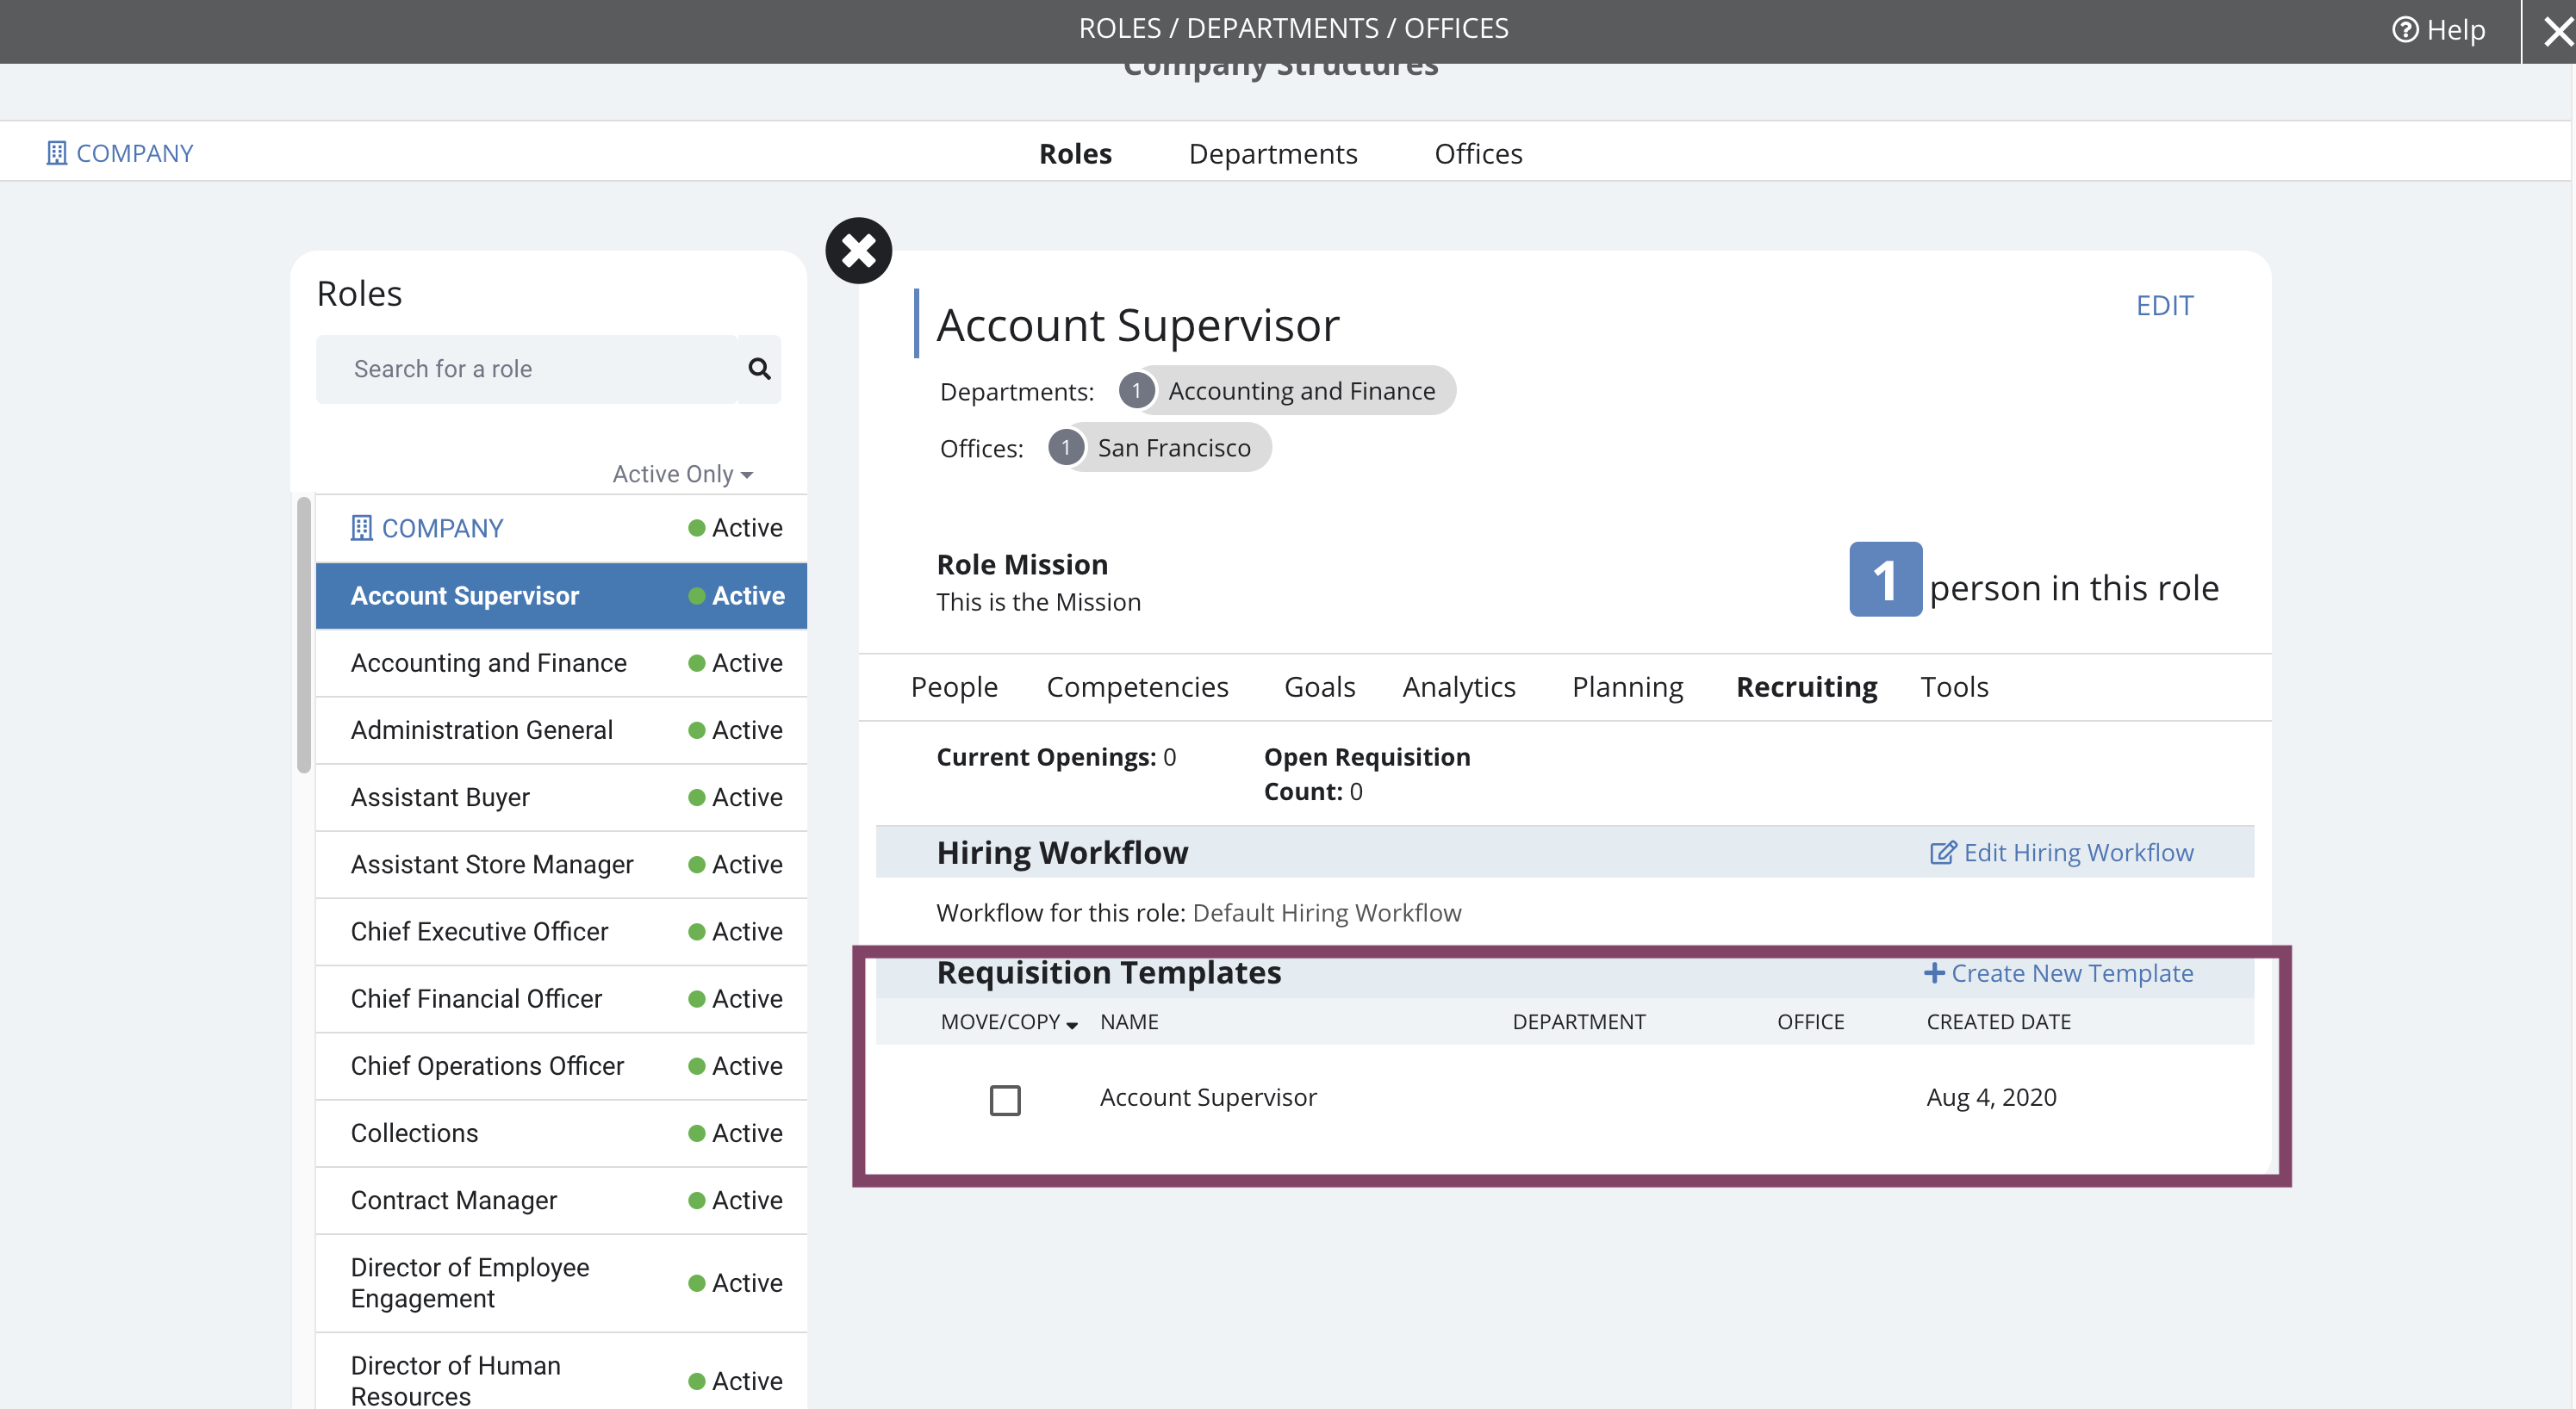Image resolution: width=2576 pixels, height=1409 pixels.
Task: Switch to the Offices tab
Action: click(x=1478, y=153)
